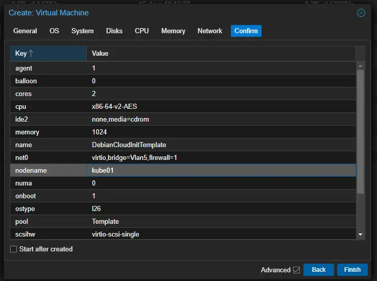The height and width of the screenshot is (281, 377).
Task: Click the Finish button
Action: click(352, 270)
